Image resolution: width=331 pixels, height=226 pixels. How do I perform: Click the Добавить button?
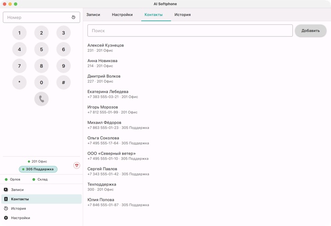pyautogui.click(x=310, y=31)
